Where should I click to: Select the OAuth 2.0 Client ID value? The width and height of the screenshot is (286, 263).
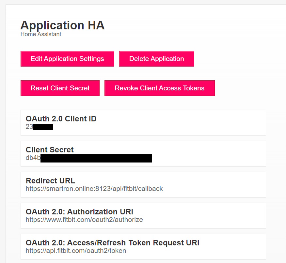point(39,127)
